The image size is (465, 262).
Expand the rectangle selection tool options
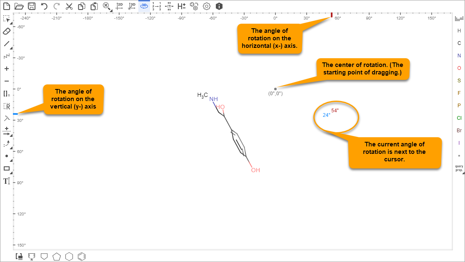tap(11, 23)
